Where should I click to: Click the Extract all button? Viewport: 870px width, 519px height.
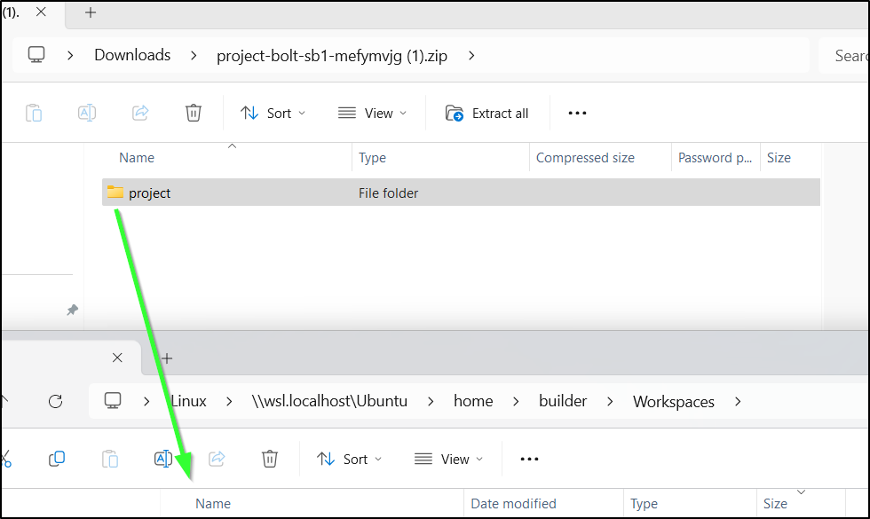point(487,114)
